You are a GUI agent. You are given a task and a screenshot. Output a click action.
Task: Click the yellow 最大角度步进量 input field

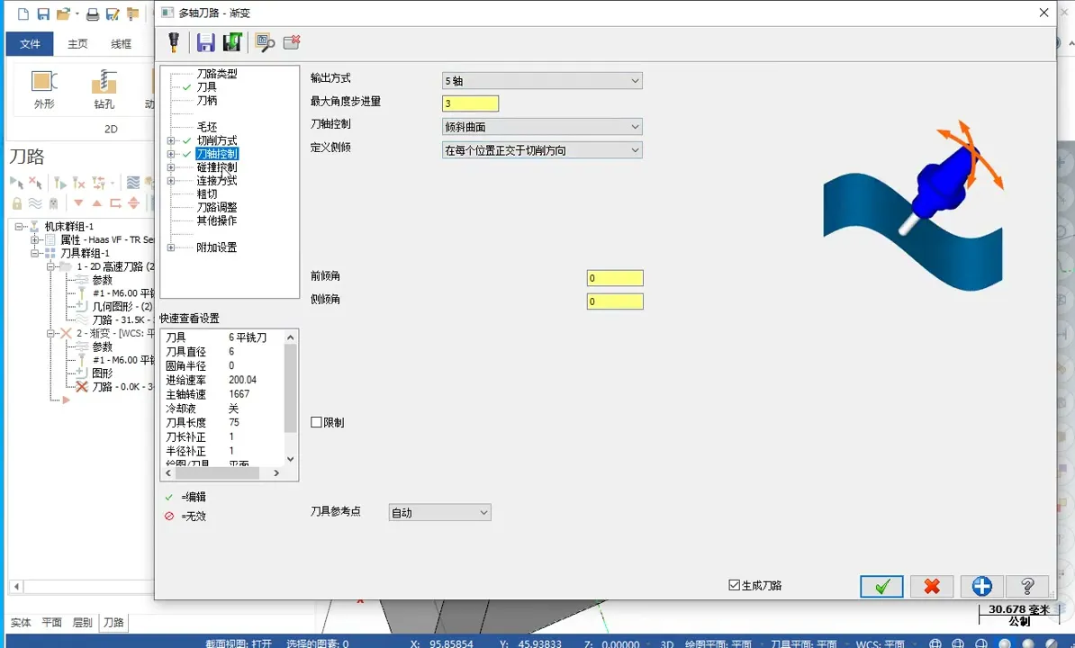click(469, 103)
